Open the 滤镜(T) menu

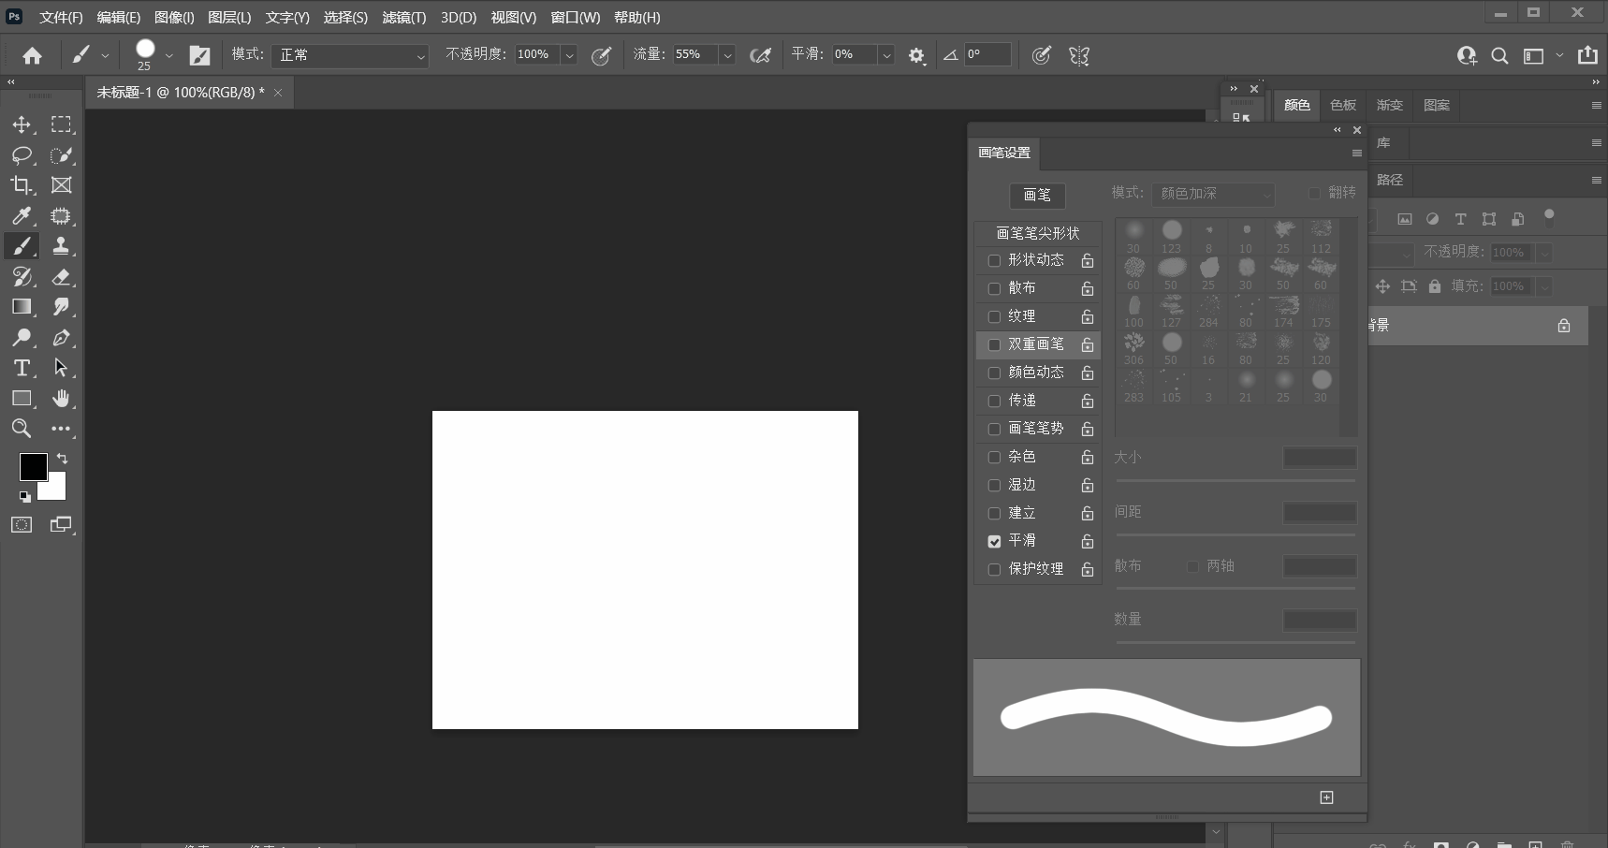(403, 18)
